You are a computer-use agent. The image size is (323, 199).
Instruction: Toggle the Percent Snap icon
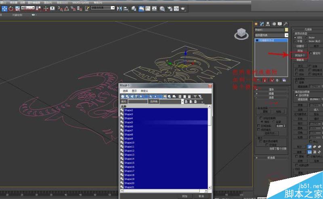(x=73, y=8)
